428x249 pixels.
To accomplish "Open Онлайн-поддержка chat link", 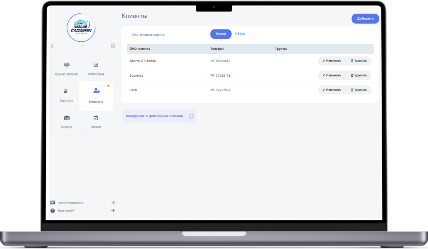I will pos(70,203).
